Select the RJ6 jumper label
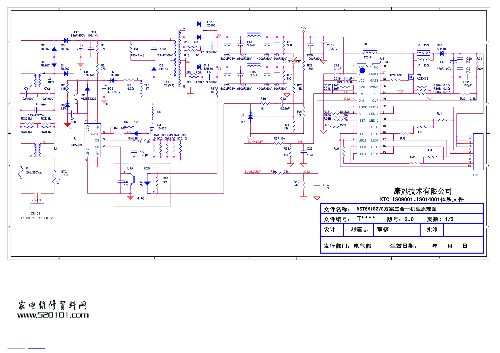Viewport: 500px width, 353px height. click(x=336, y=149)
